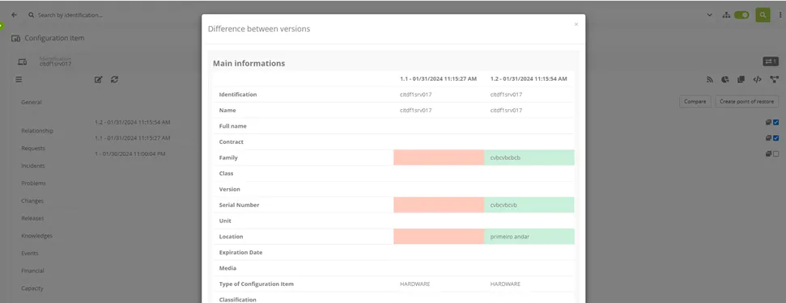Open the Requests section in the sidebar
Viewport: 786px width, 303px height.
(33, 148)
